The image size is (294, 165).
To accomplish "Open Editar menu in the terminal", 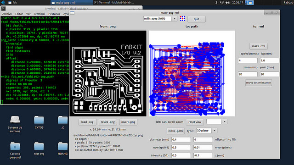I will point(19,14).
